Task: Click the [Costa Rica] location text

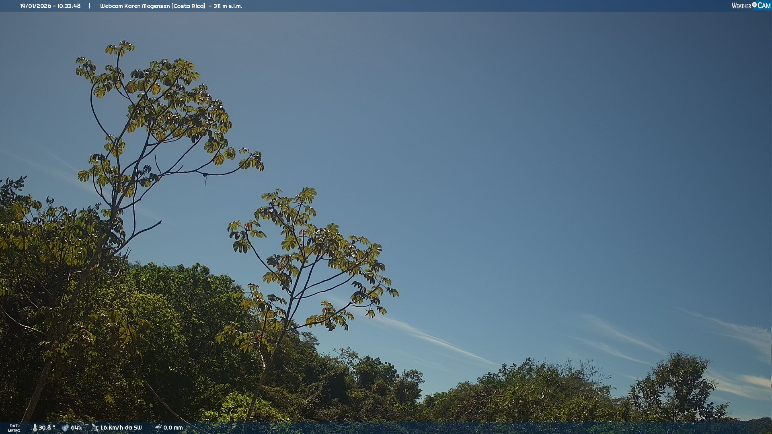Action: pos(188,6)
